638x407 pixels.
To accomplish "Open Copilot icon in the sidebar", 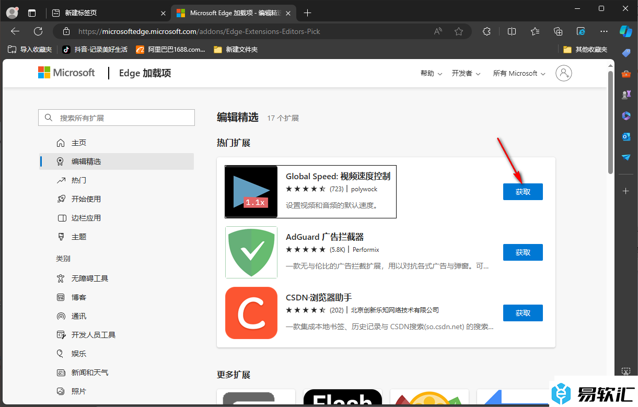I will pyautogui.click(x=626, y=31).
